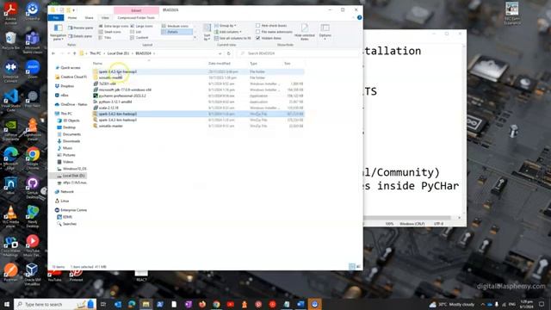Sort files by Name column header
Screen dimensions: 551x310
[x=97, y=64]
